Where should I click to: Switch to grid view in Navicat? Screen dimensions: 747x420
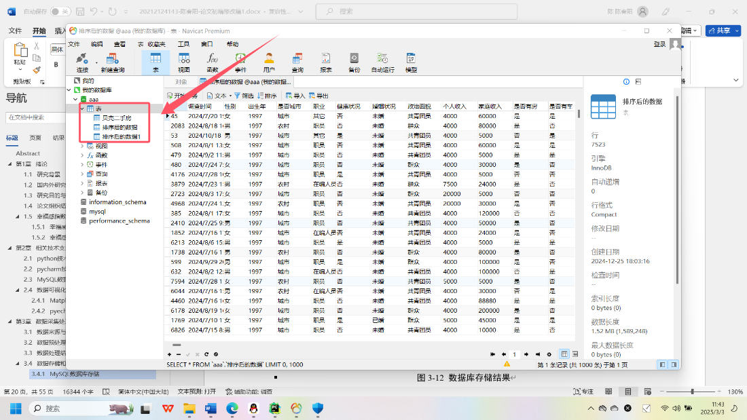pyautogui.click(x=564, y=354)
